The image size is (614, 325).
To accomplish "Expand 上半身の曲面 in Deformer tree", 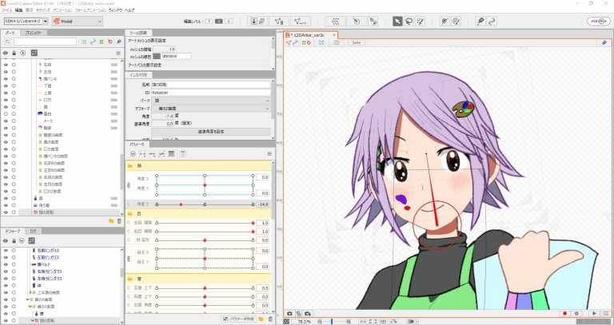I will (31, 292).
